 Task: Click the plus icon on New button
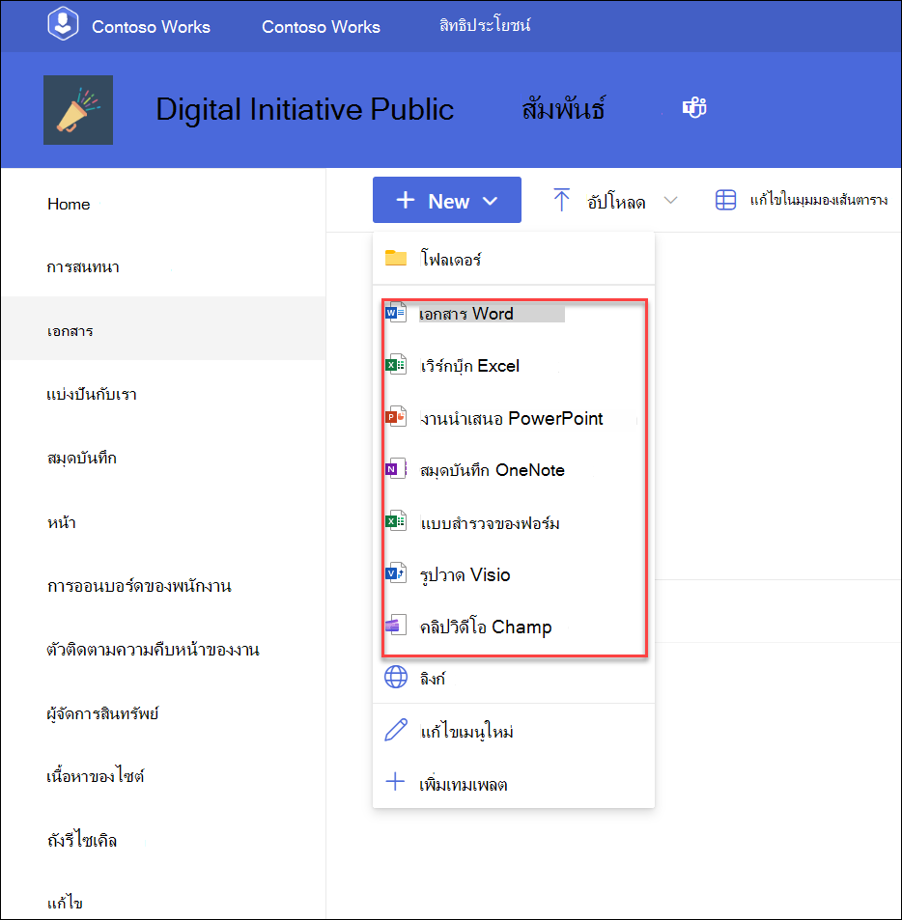click(x=406, y=200)
